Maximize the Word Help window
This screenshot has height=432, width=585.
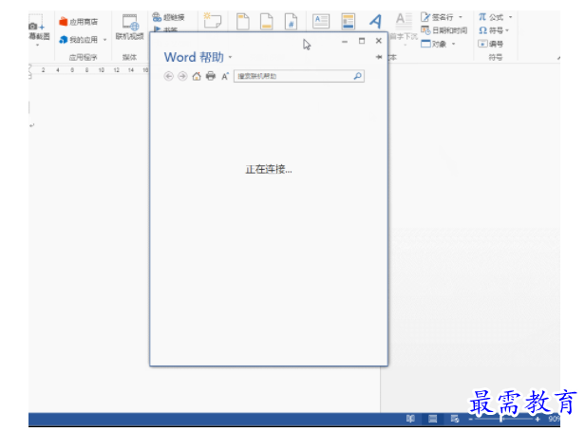click(x=362, y=41)
